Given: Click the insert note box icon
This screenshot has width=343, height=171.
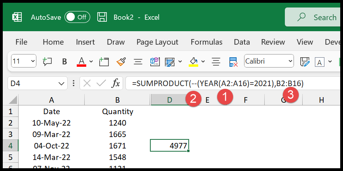Looking at the screenshot, I should (104, 62).
